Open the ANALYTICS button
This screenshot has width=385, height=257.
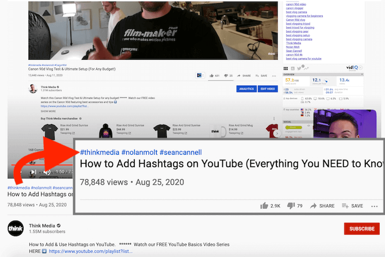(247, 89)
